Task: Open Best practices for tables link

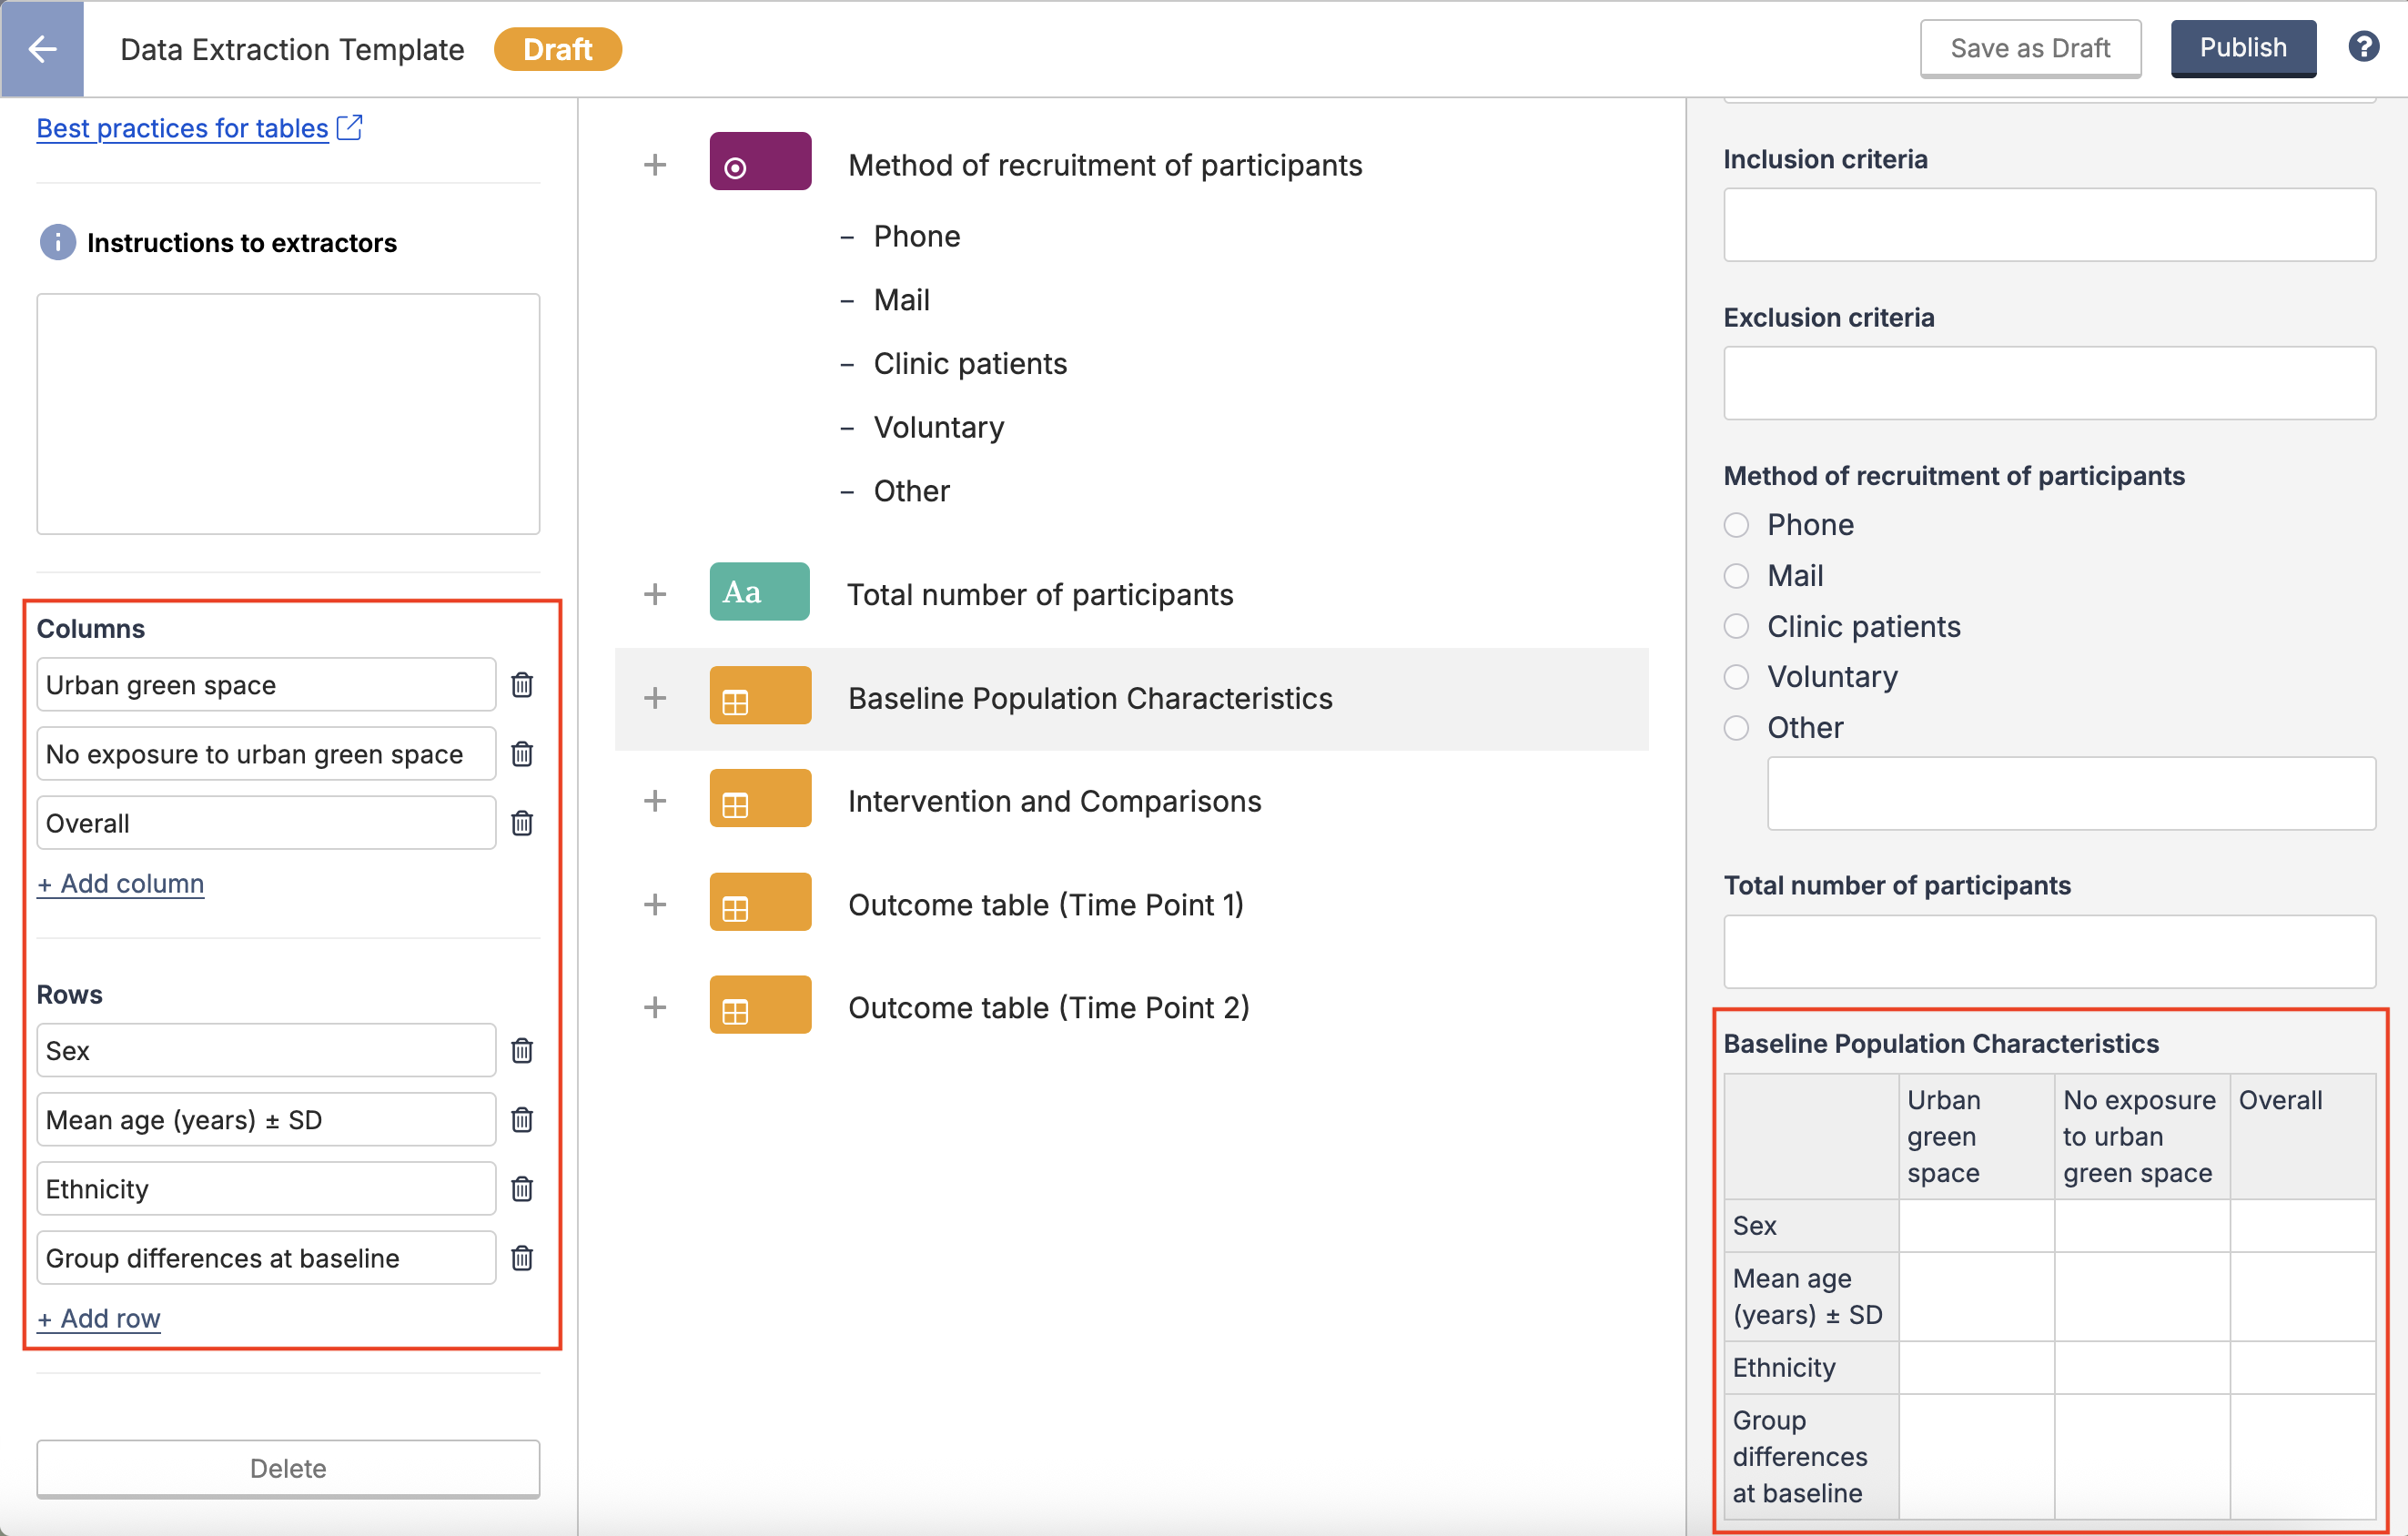Action: 183,128
